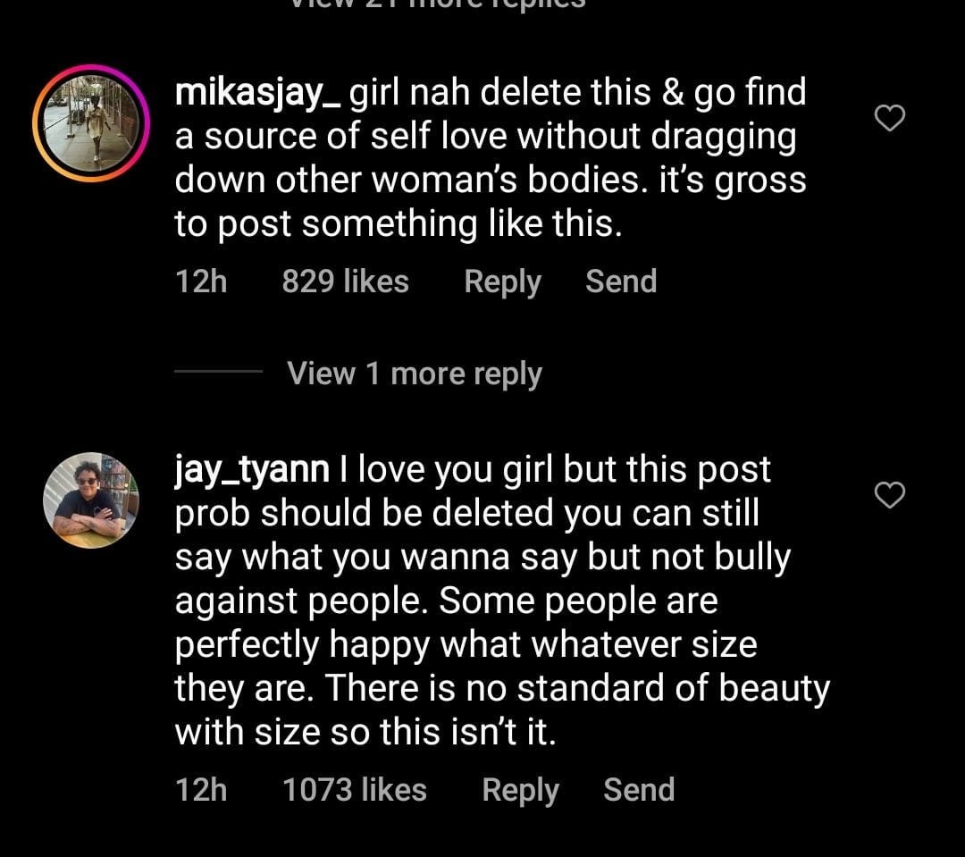Expand 'View 1 more reply'
The width and height of the screenshot is (965, 857).
click(415, 373)
